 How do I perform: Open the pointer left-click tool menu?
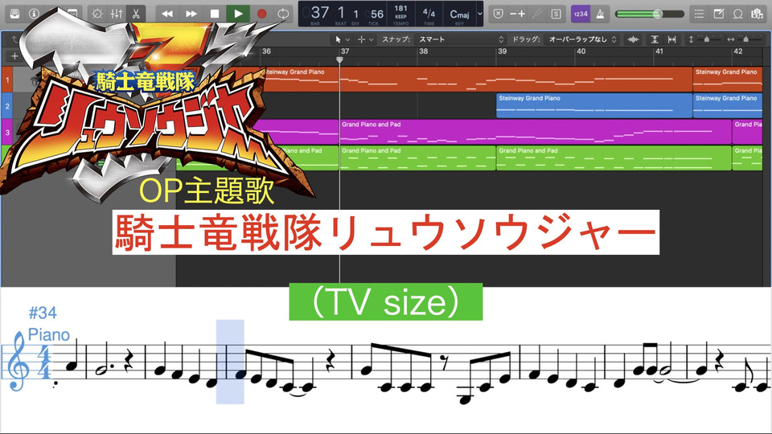pos(342,39)
